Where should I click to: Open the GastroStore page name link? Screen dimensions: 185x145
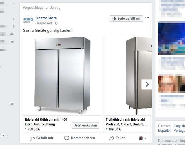click(x=46, y=18)
